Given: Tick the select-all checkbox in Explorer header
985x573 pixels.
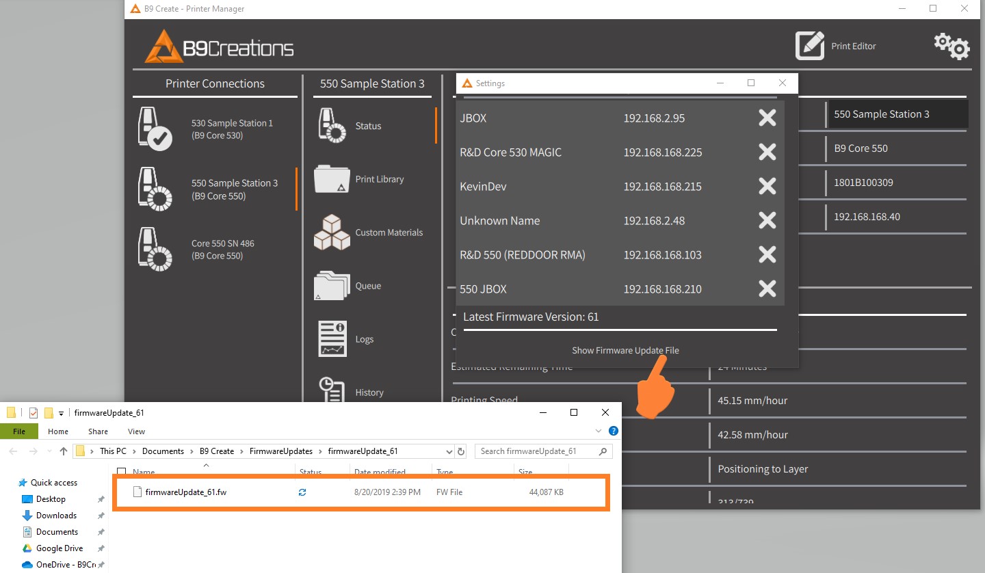Looking at the screenshot, I should click(x=122, y=472).
